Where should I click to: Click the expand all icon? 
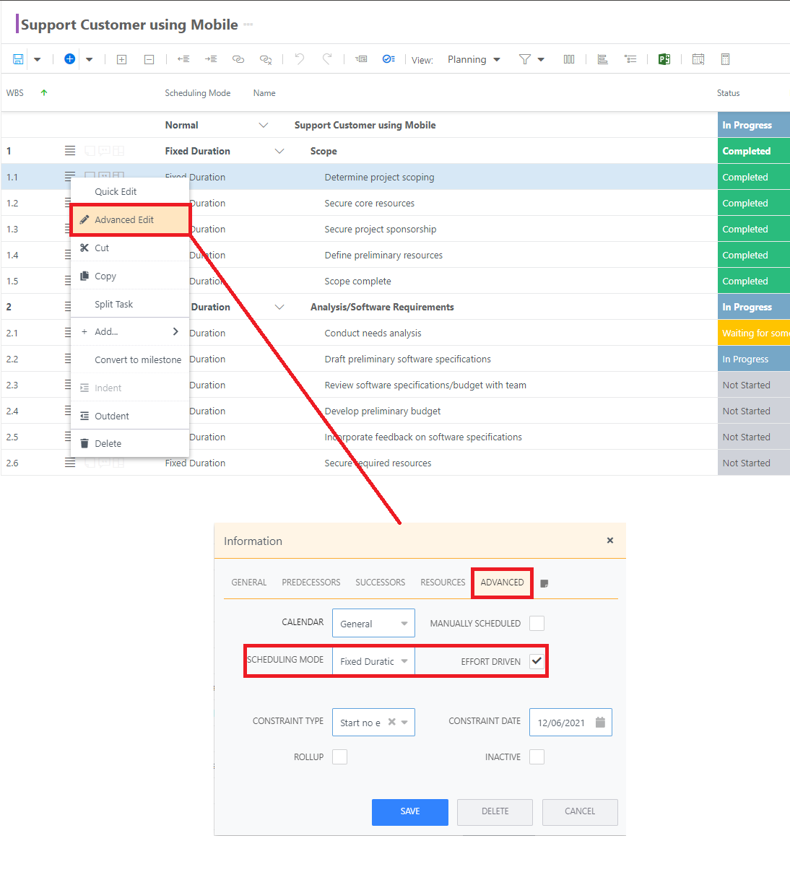pyautogui.click(x=121, y=59)
